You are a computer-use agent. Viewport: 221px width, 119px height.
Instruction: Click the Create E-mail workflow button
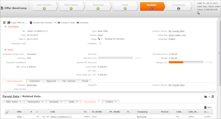tap(66, 23)
